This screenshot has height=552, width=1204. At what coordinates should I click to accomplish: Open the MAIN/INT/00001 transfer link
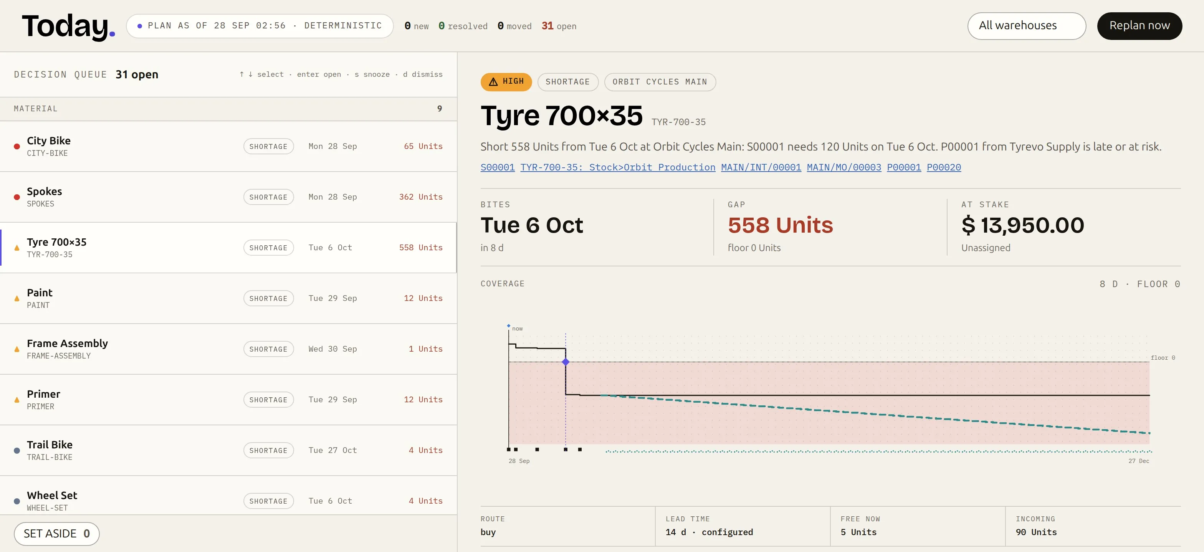761,167
